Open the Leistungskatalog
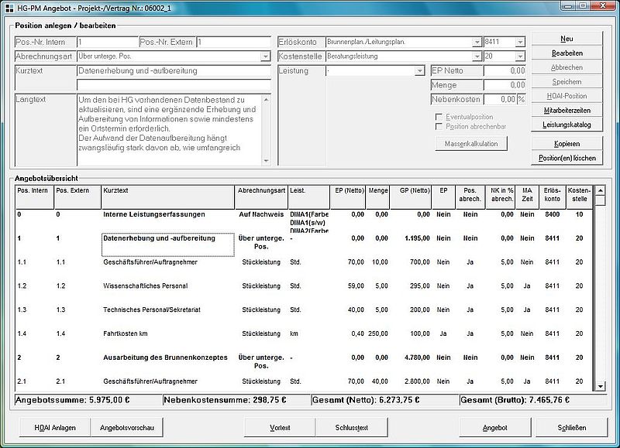 [567, 125]
